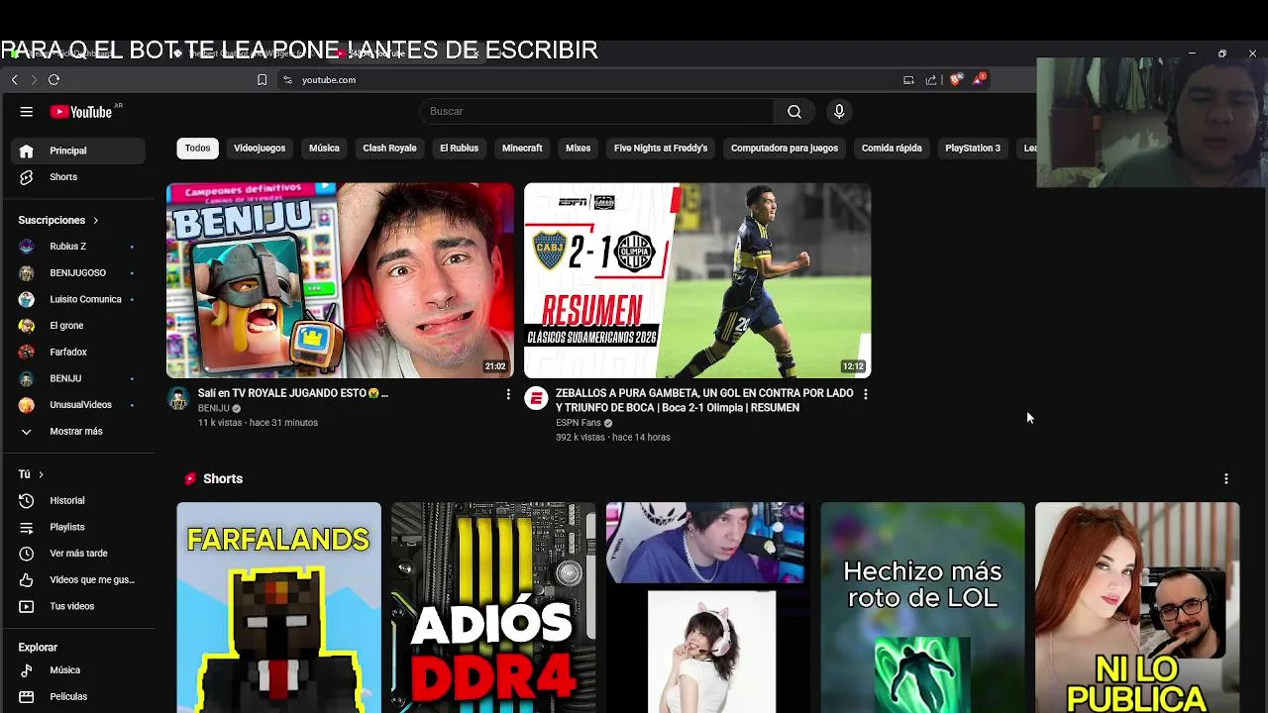The height and width of the screenshot is (713, 1268).
Task: Open ADIÓS DDR4 short
Action: point(493,607)
